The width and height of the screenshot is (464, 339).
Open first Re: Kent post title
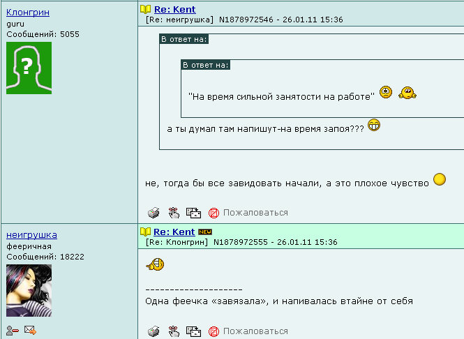tap(175, 10)
